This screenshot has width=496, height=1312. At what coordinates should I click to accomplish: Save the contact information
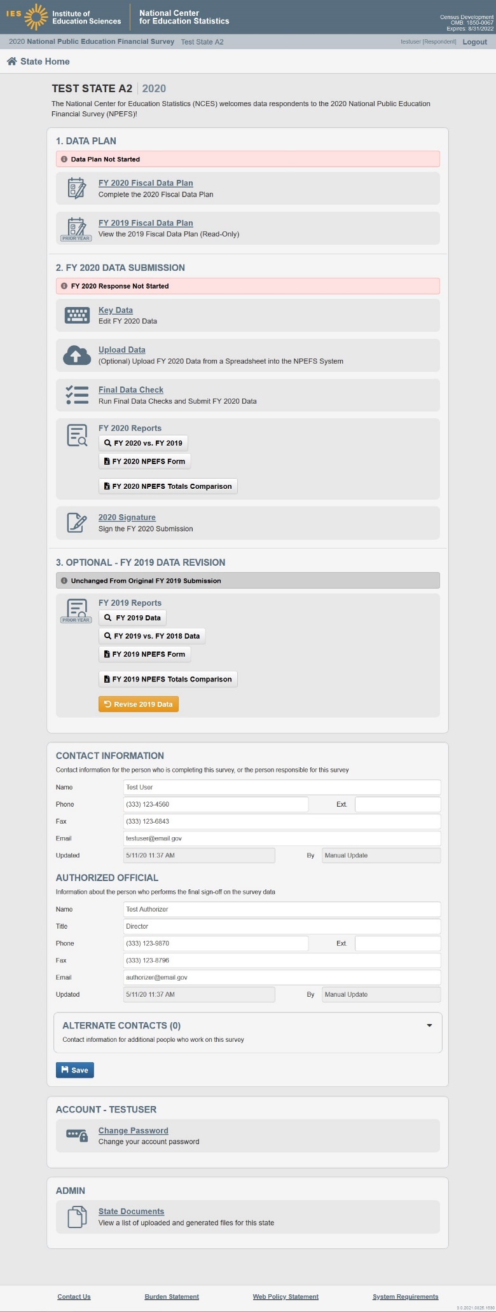pyautogui.click(x=75, y=1070)
